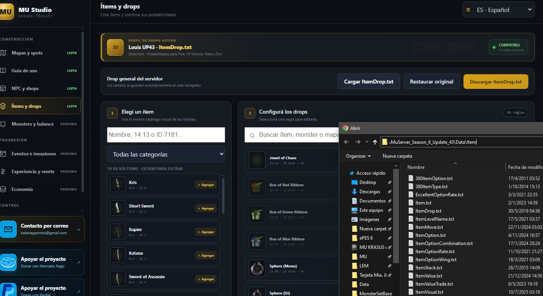Click the mail envelope icon
The height and width of the screenshot is (296, 543).
tap(8, 229)
